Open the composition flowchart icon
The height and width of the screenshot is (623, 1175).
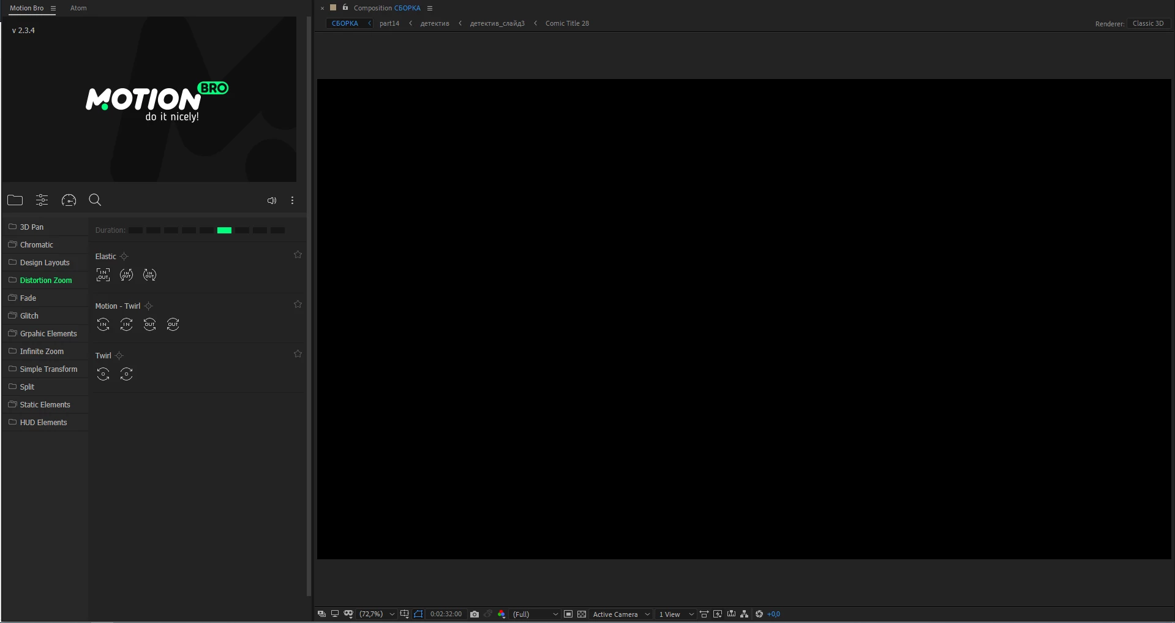(x=745, y=614)
